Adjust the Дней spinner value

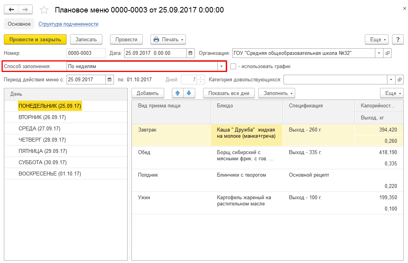pyautogui.click(x=201, y=80)
